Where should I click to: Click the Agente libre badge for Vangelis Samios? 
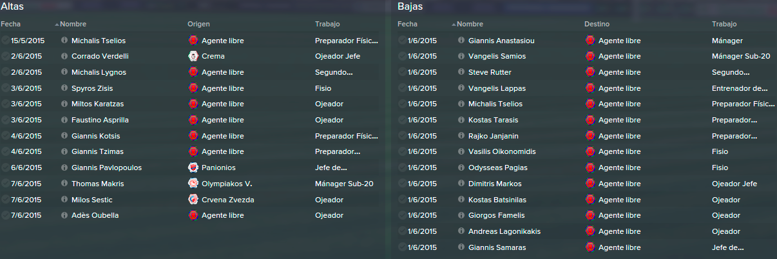point(590,56)
